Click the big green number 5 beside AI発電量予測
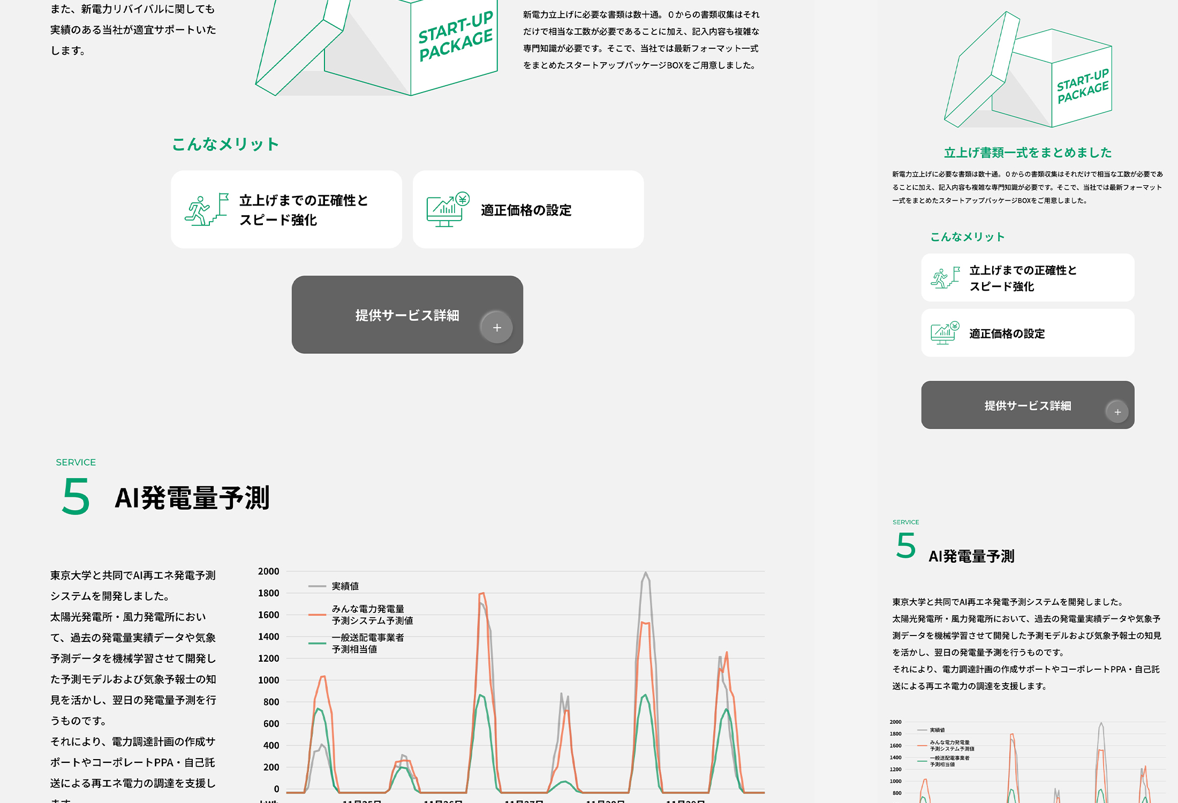This screenshot has width=1178, height=803. click(x=75, y=497)
